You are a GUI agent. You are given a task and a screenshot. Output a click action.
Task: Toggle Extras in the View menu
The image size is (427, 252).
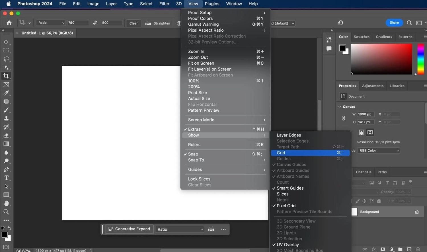point(225,129)
